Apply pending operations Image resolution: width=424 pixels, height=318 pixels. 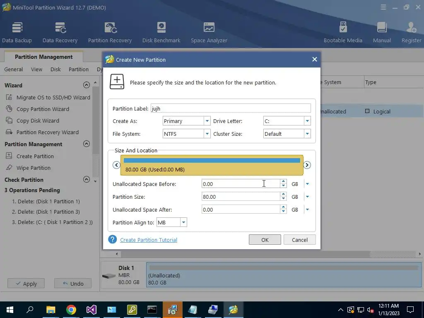click(26, 283)
